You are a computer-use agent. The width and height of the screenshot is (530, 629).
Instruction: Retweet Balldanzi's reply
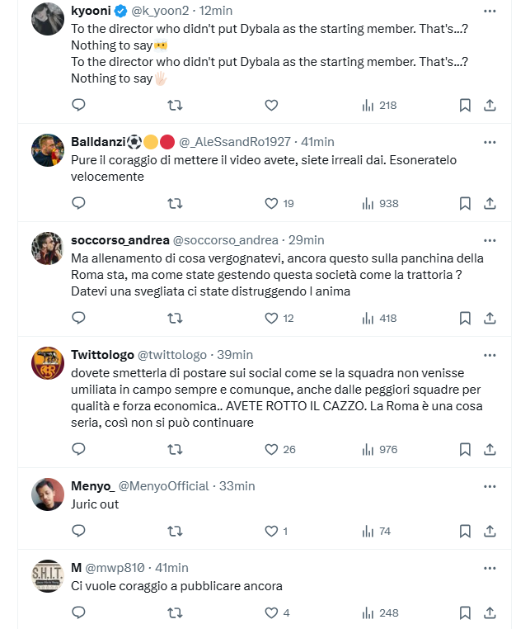tap(175, 203)
